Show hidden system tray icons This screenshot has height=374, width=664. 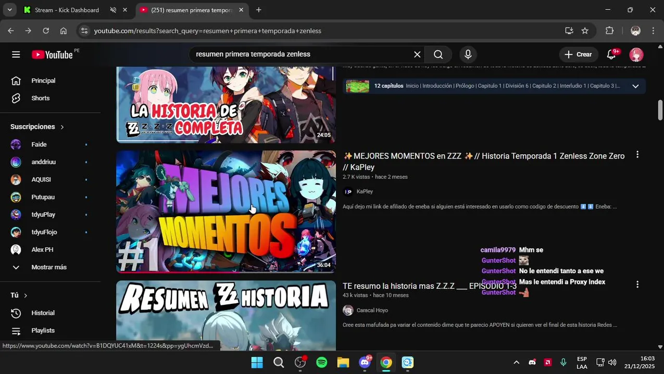pyautogui.click(x=516, y=362)
